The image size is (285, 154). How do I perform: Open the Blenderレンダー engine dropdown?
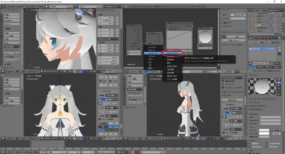(x=114, y=7)
